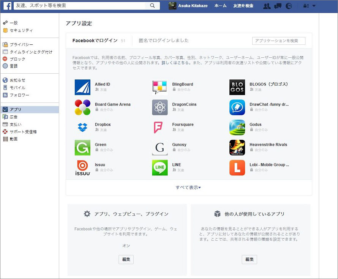Open the BLOGOS app icon
Image resolution: width=338 pixels, height=279 pixels.
237,87
